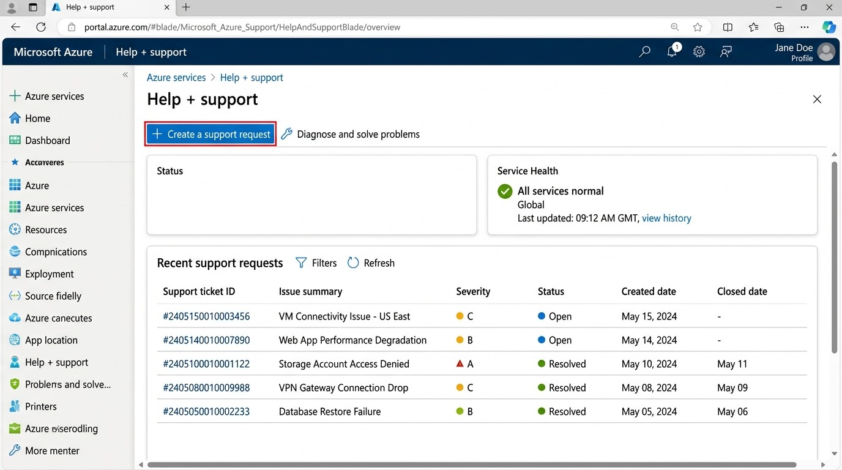
Task: Select Source fidelly sidebar icon
Action: point(15,296)
